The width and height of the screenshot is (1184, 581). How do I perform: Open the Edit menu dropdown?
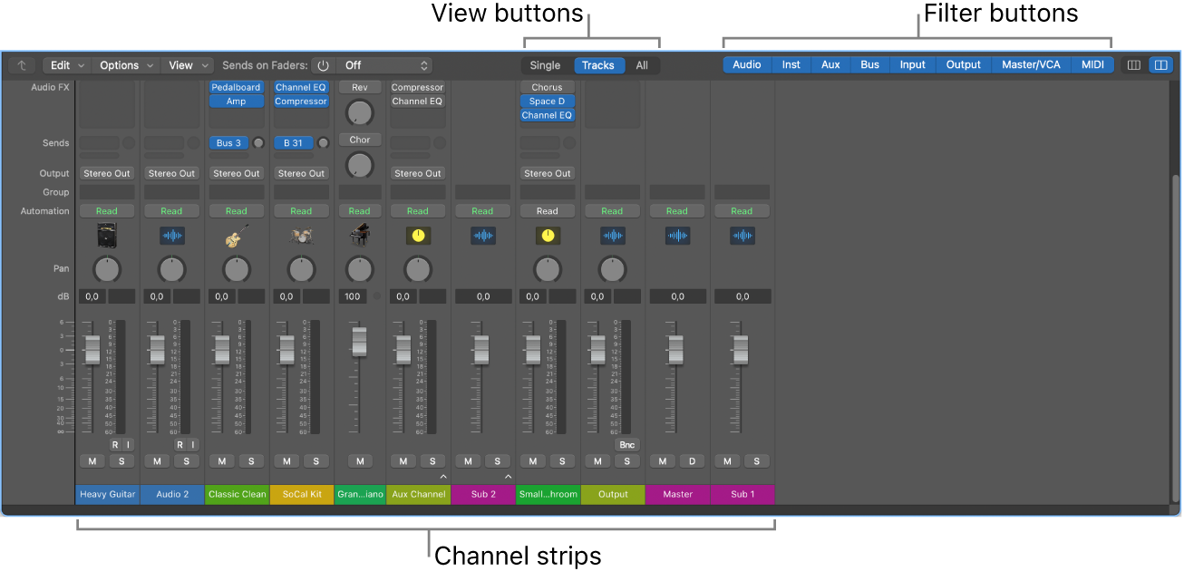pyautogui.click(x=67, y=65)
